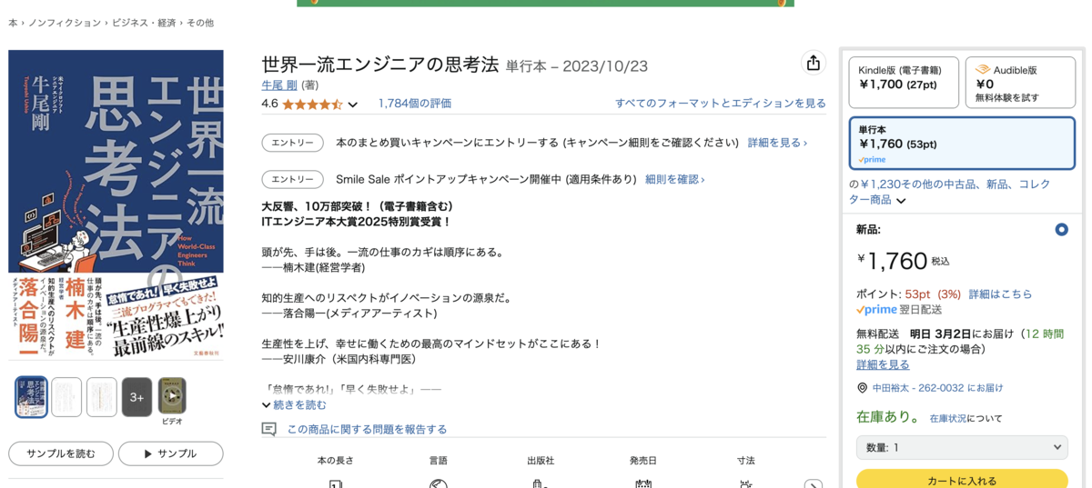Viewport: 1092px width, 488px height.
Task: Play the ビデオ video thumbnail
Action: (172, 396)
